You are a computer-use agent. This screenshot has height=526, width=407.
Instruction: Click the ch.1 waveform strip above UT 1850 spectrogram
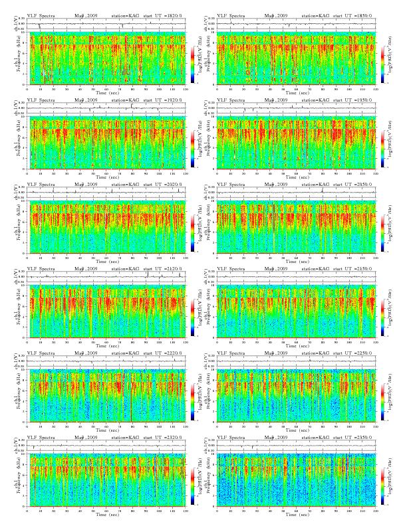click(x=296, y=24)
